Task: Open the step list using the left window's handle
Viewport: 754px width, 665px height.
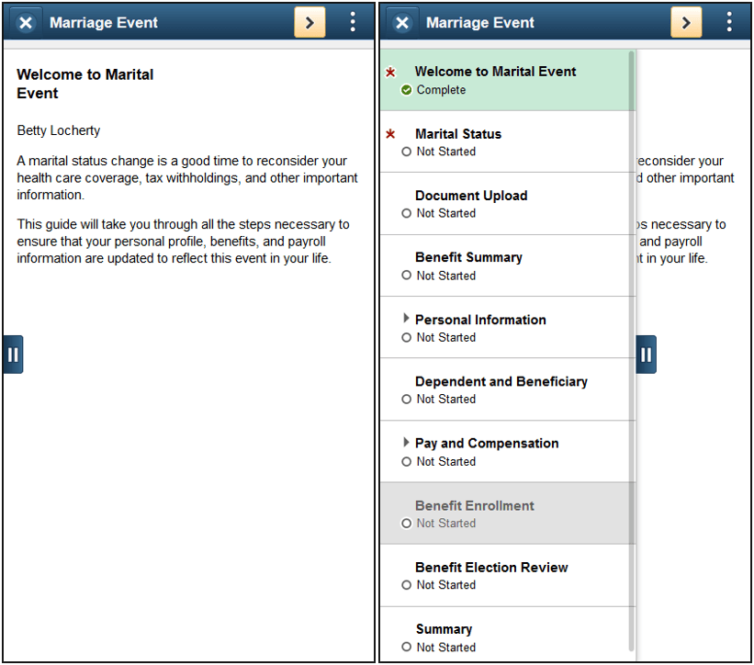Action: click(x=13, y=355)
